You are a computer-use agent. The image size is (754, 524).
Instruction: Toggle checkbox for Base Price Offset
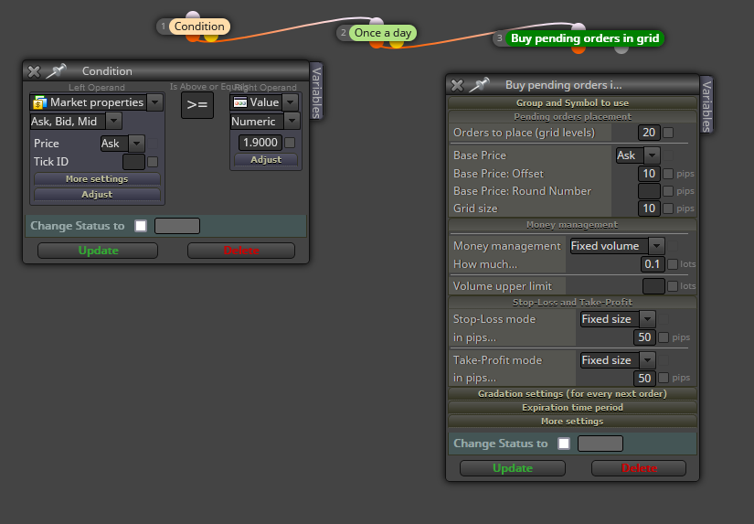[x=668, y=174]
